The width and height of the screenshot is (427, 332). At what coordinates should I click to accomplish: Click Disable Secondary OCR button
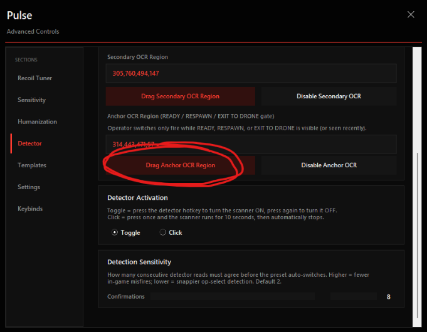tap(329, 96)
